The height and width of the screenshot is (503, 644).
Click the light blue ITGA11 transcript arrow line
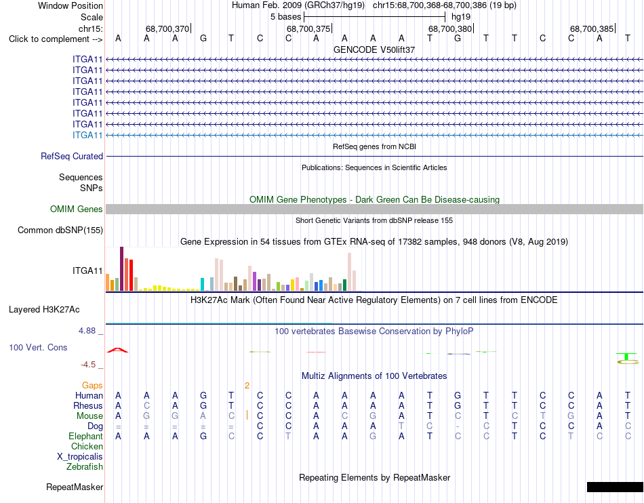pyautogui.click(x=375, y=135)
